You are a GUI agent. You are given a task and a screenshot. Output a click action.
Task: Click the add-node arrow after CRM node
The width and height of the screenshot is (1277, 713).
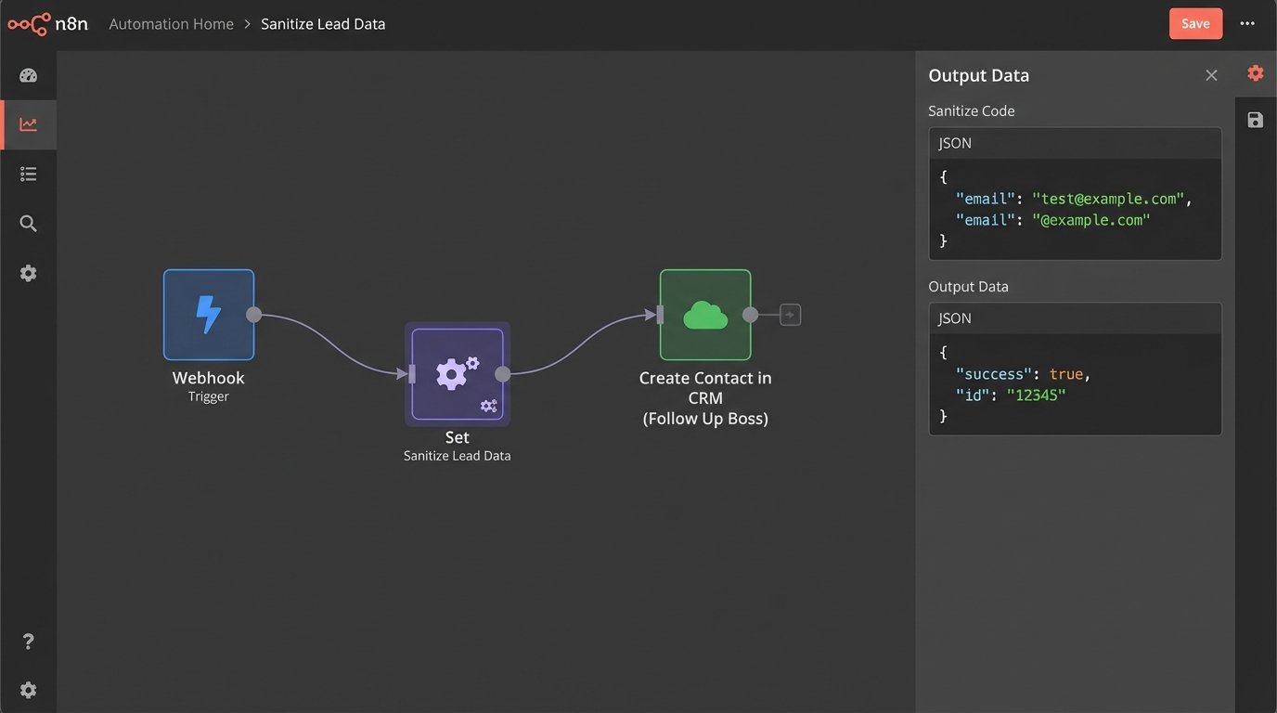pyautogui.click(x=790, y=315)
